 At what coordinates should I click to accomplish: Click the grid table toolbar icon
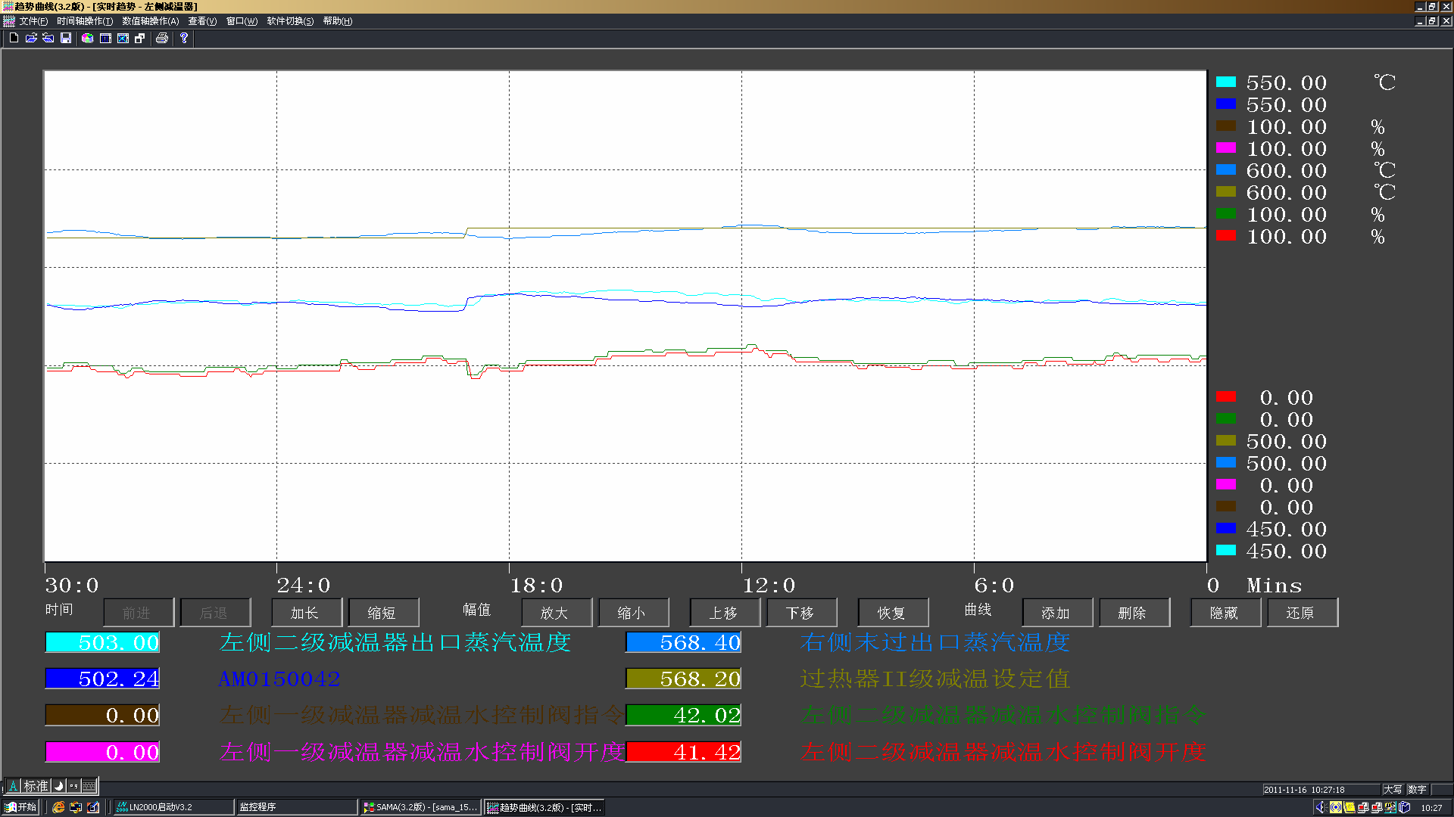pos(105,38)
